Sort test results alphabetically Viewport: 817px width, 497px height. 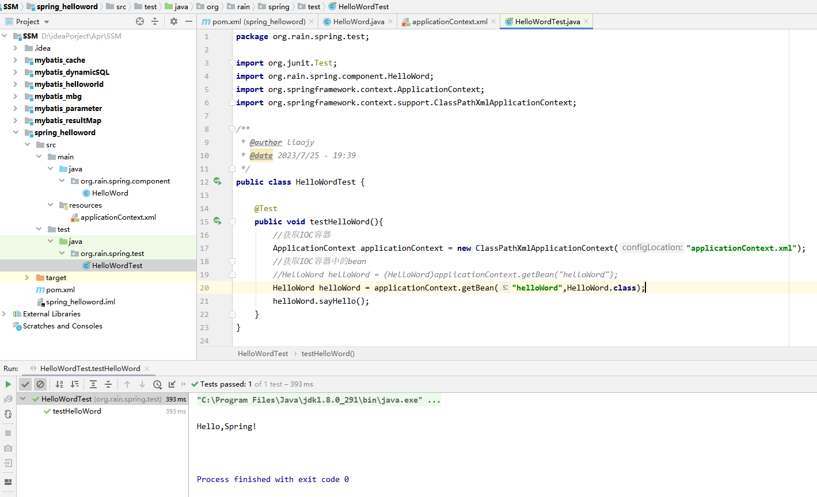click(59, 384)
